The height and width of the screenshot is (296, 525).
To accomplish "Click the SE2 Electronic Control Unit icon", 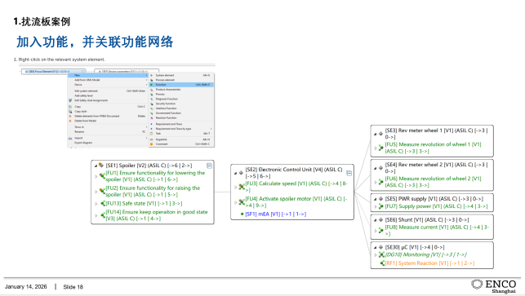I will [241, 173].
